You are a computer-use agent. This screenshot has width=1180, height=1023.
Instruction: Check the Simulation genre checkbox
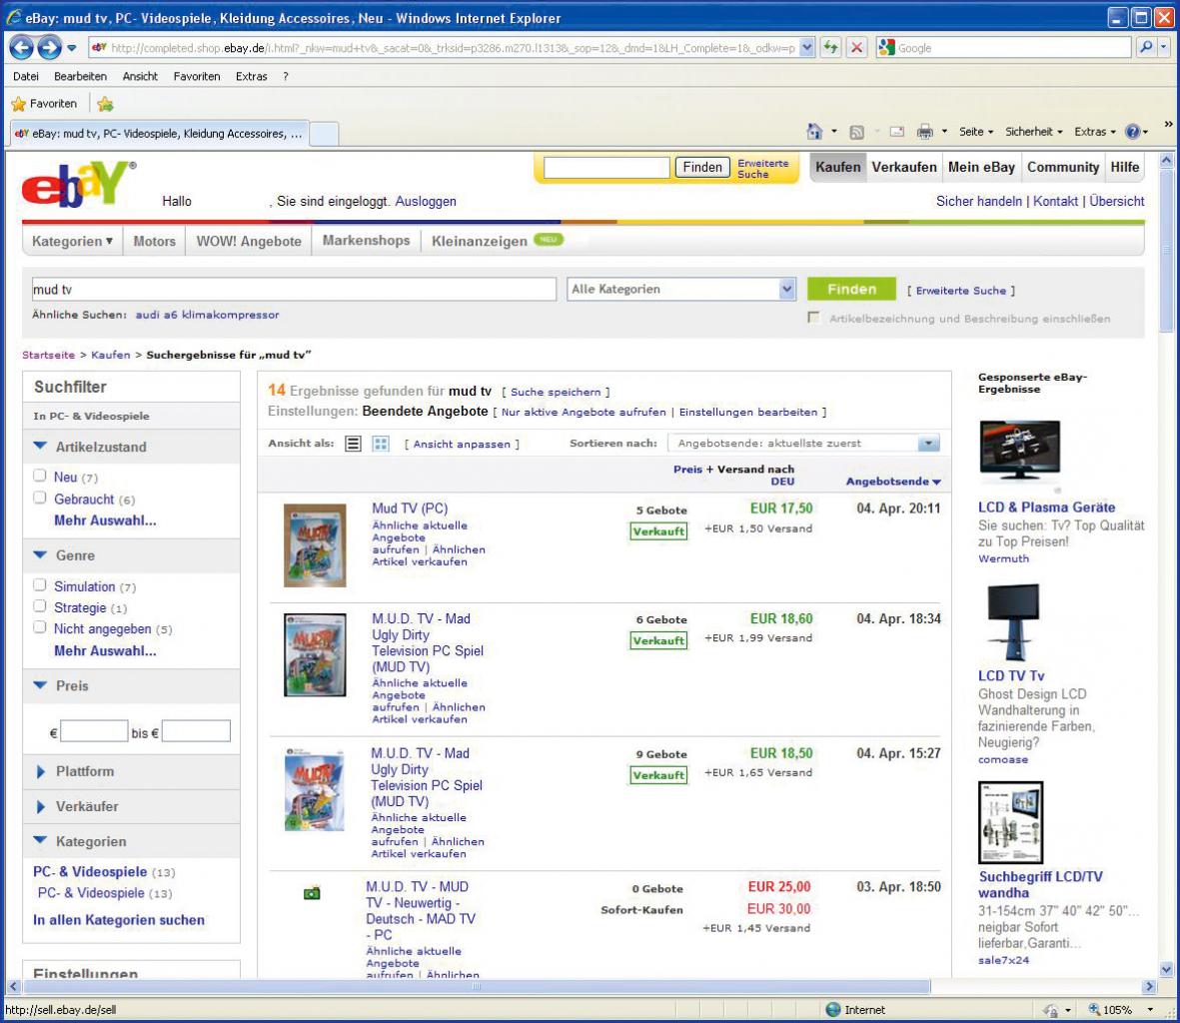pyautogui.click(x=40, y=584)
